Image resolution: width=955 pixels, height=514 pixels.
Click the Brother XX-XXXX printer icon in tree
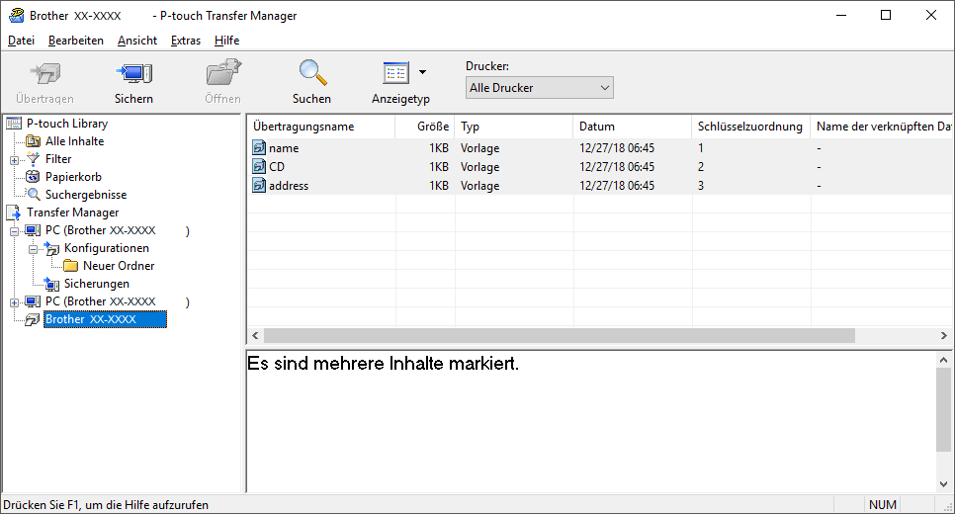click(x=33, y=319)
